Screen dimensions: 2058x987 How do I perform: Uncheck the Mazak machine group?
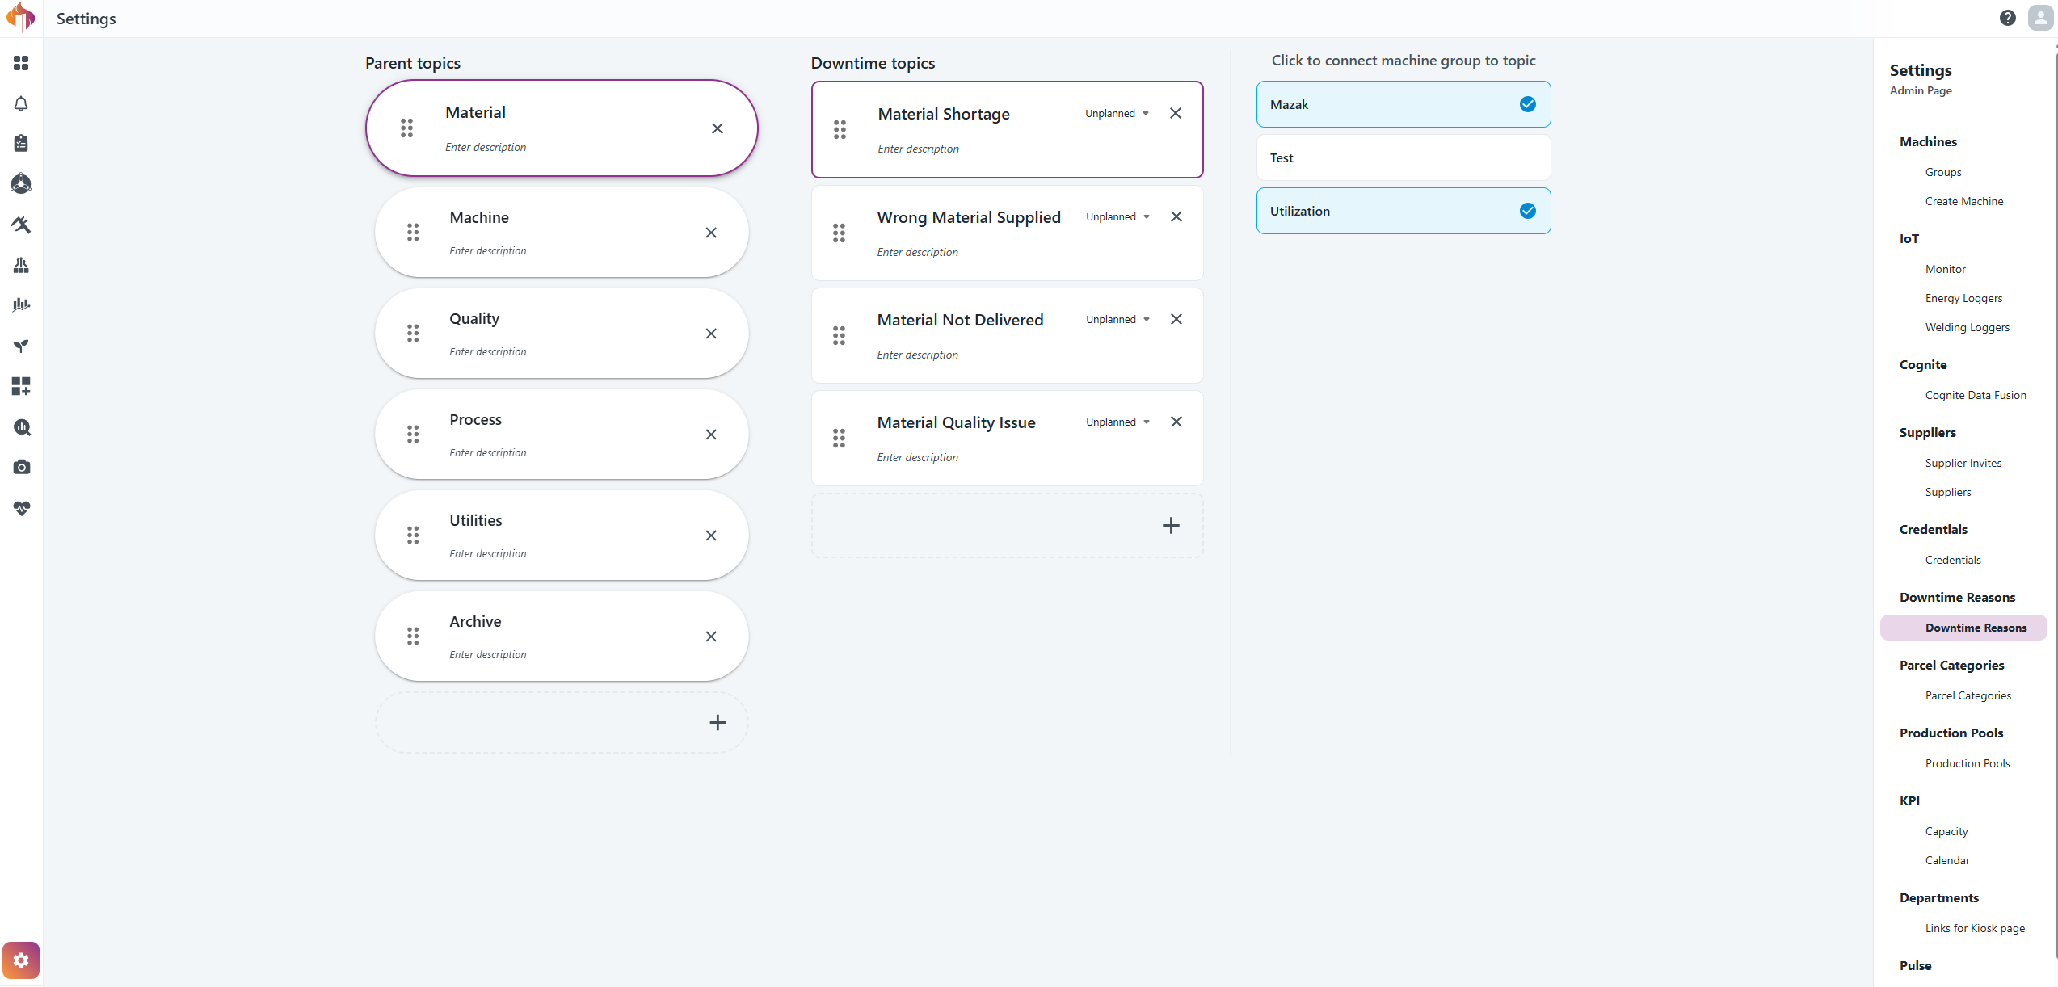click(1526, 104)
